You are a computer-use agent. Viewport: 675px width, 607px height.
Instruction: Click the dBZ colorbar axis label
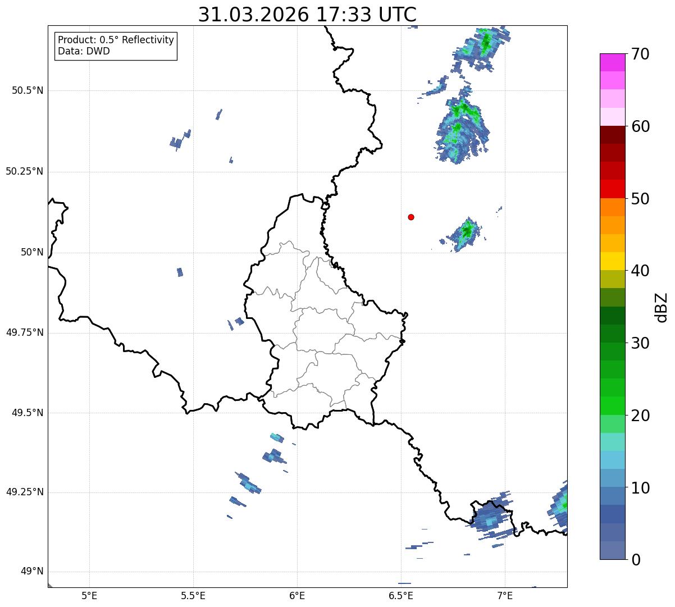coord(662,307)
